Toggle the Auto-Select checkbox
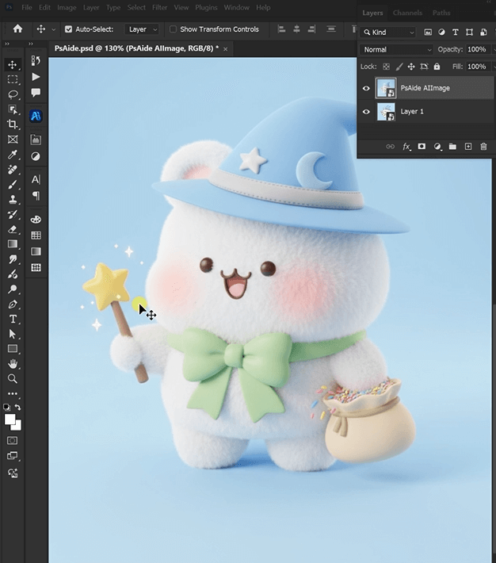This screenshot has height=563, width=496. coord(68,29)
